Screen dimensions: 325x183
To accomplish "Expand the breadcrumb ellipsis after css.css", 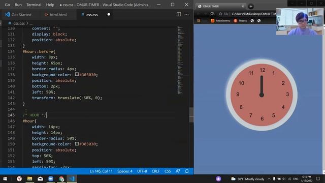I will pos(31,24).
